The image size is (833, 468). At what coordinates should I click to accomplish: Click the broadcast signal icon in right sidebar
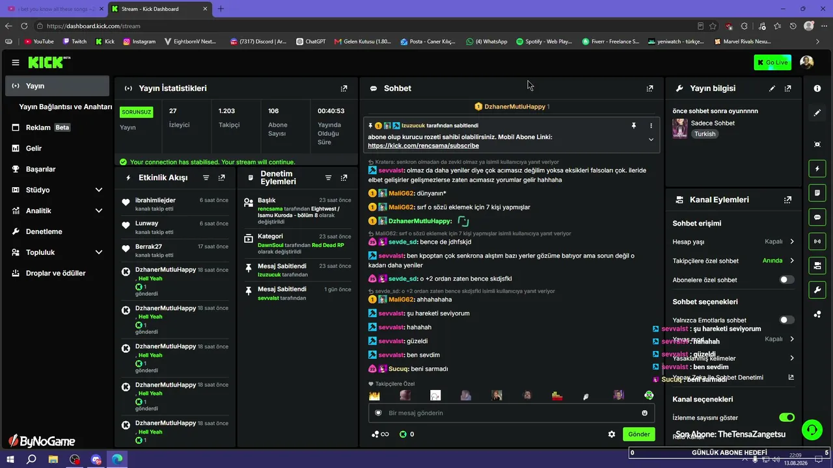point(817,241)
